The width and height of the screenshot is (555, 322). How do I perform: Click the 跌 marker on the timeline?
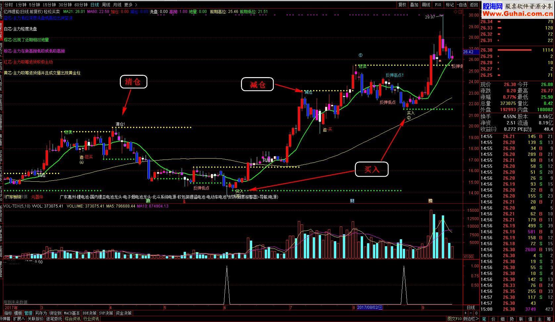(x=148, y=201)
